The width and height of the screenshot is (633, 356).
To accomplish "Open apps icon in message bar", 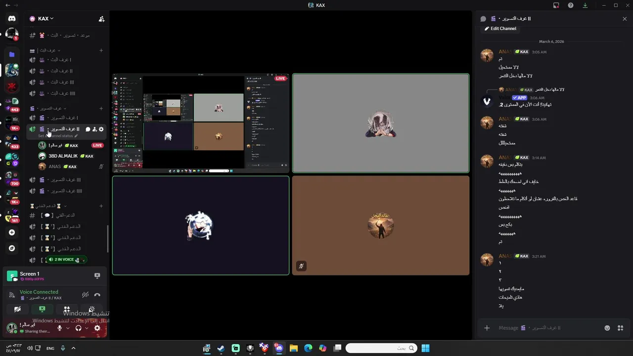I will point(621,328).
